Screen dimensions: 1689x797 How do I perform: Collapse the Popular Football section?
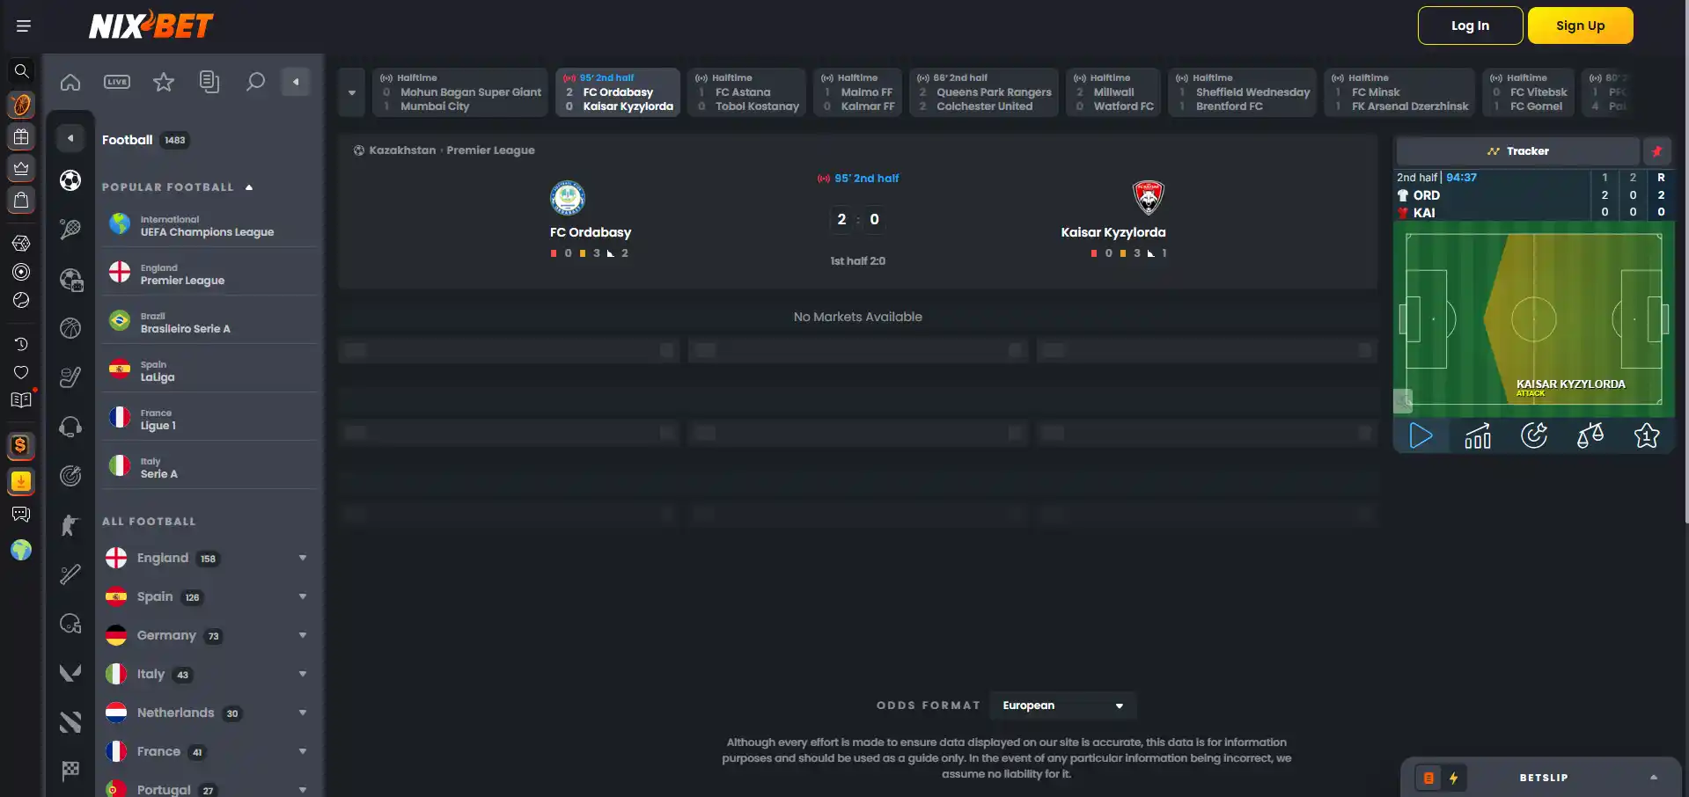tap(249, 187)
